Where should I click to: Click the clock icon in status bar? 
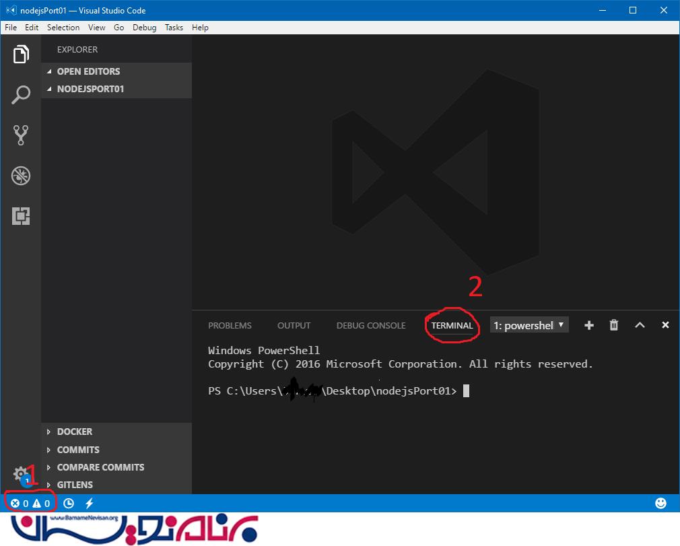[69, 504]
